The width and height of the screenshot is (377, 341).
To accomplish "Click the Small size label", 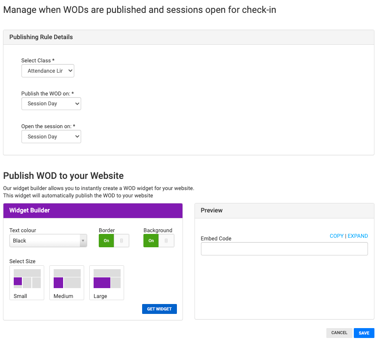I will click(x=20, y=296).
